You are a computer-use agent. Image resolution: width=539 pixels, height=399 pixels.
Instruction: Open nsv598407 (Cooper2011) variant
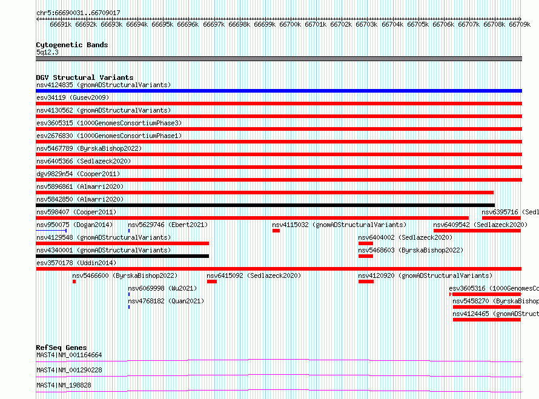(76, 212)
